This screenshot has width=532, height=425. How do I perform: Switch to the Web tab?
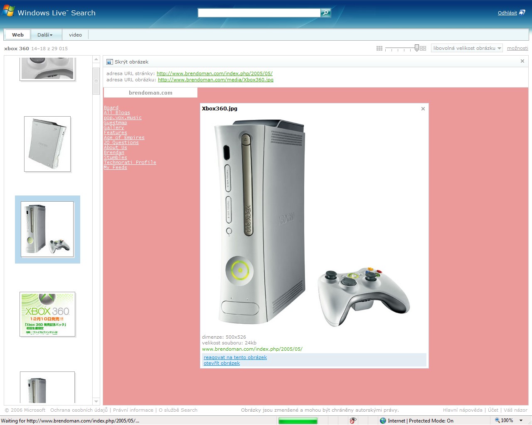[18, 35]
